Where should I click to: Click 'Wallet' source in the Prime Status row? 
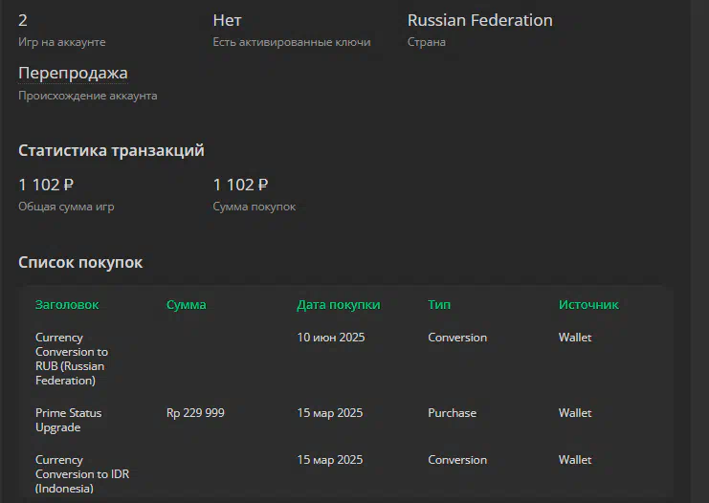[575, 413]
